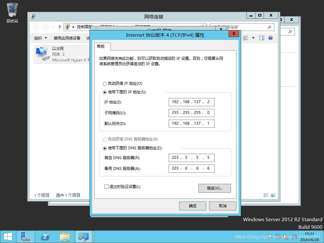This screenshot has width=324, height=243.
Task: Launch PowerShell from the taskbar
Action: click(45, 237)
